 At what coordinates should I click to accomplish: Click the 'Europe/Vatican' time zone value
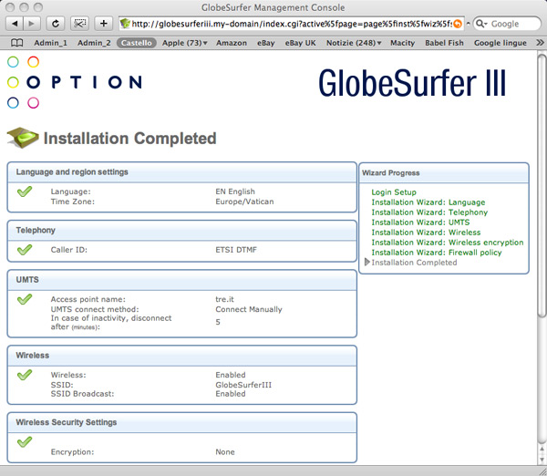tap(244, 202)
